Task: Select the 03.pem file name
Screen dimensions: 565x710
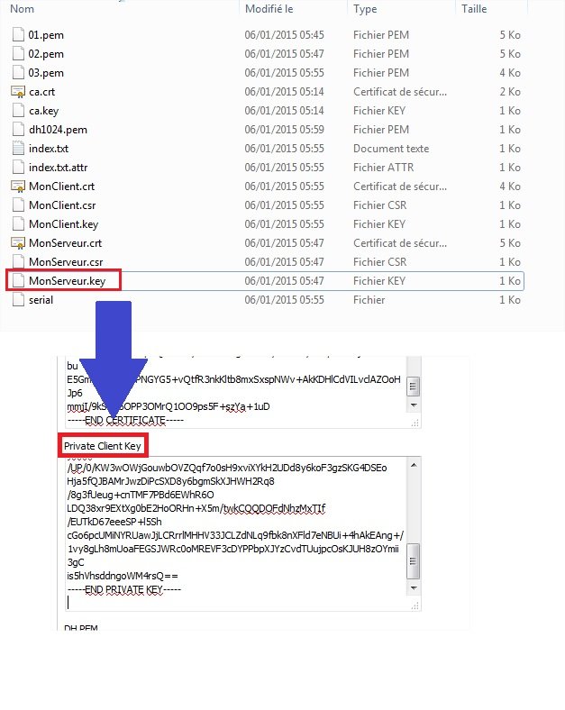Action: 46,73
